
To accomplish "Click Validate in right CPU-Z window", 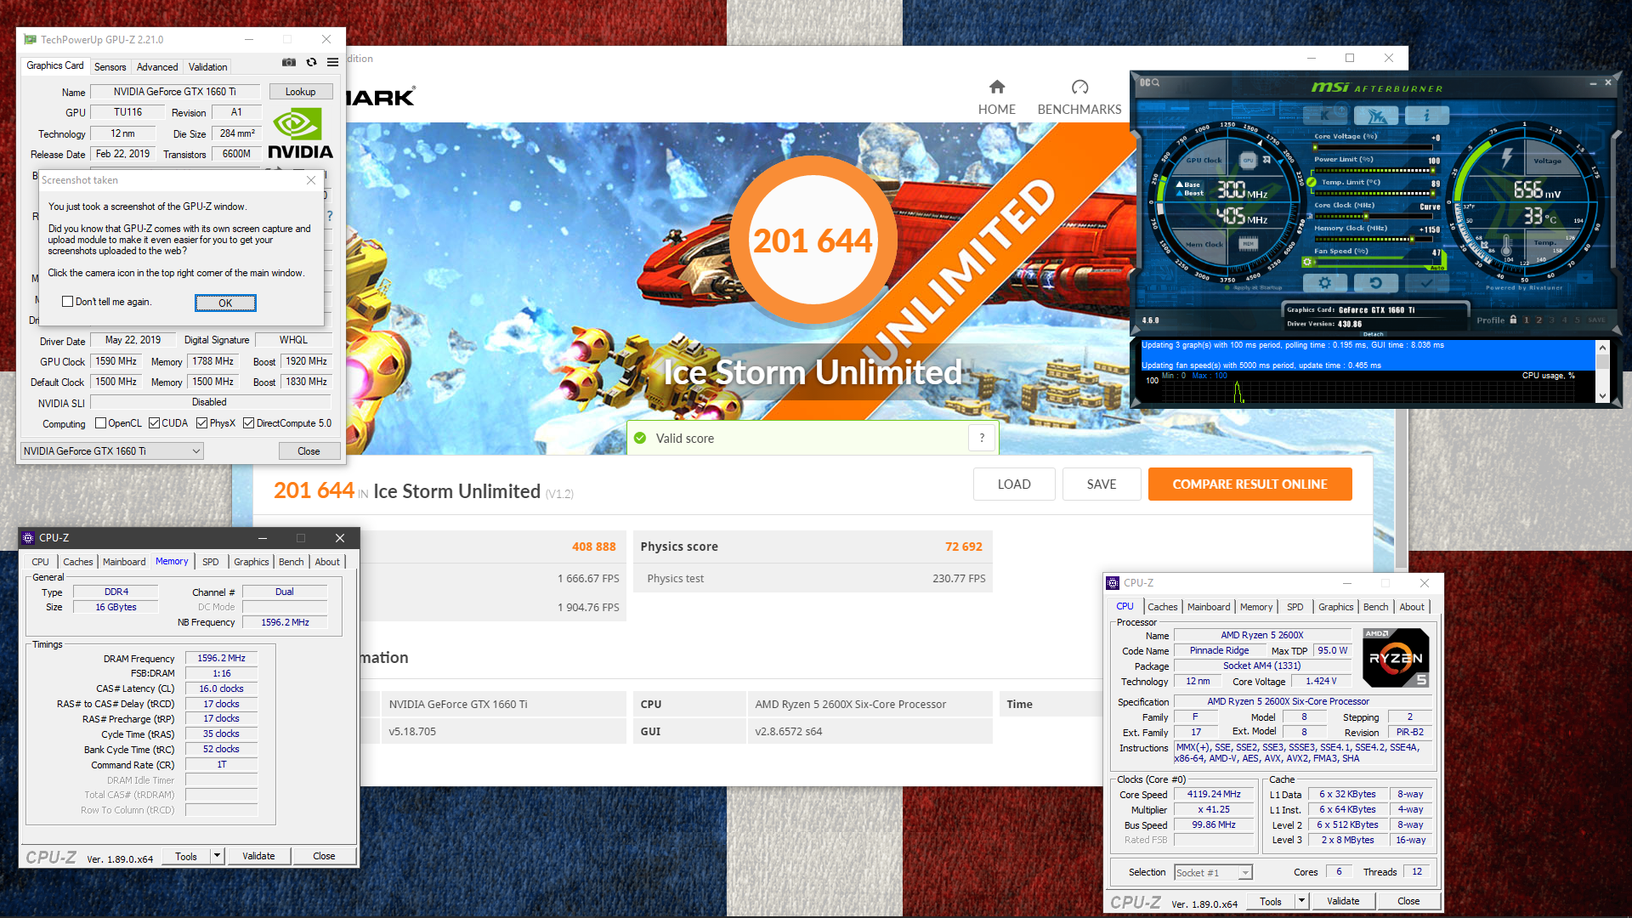I will 1343,901.
